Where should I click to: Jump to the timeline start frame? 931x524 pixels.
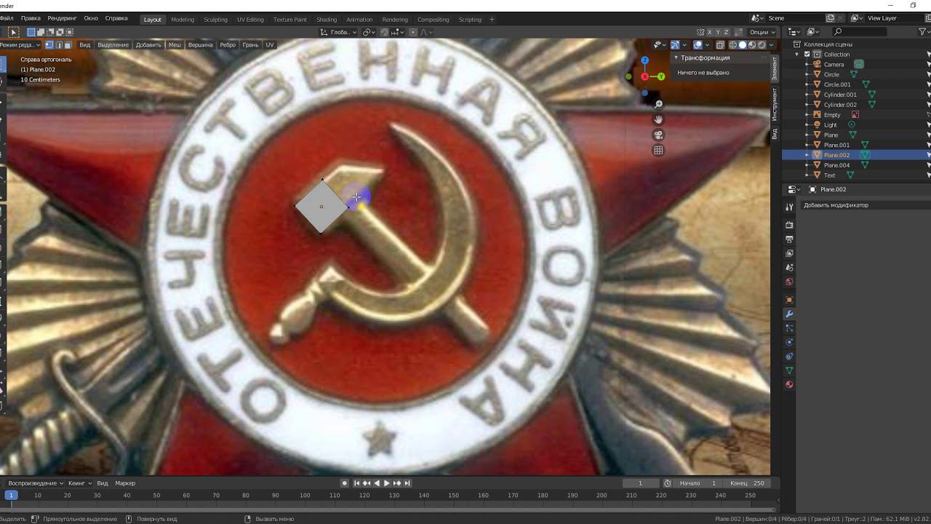[357, 483]
